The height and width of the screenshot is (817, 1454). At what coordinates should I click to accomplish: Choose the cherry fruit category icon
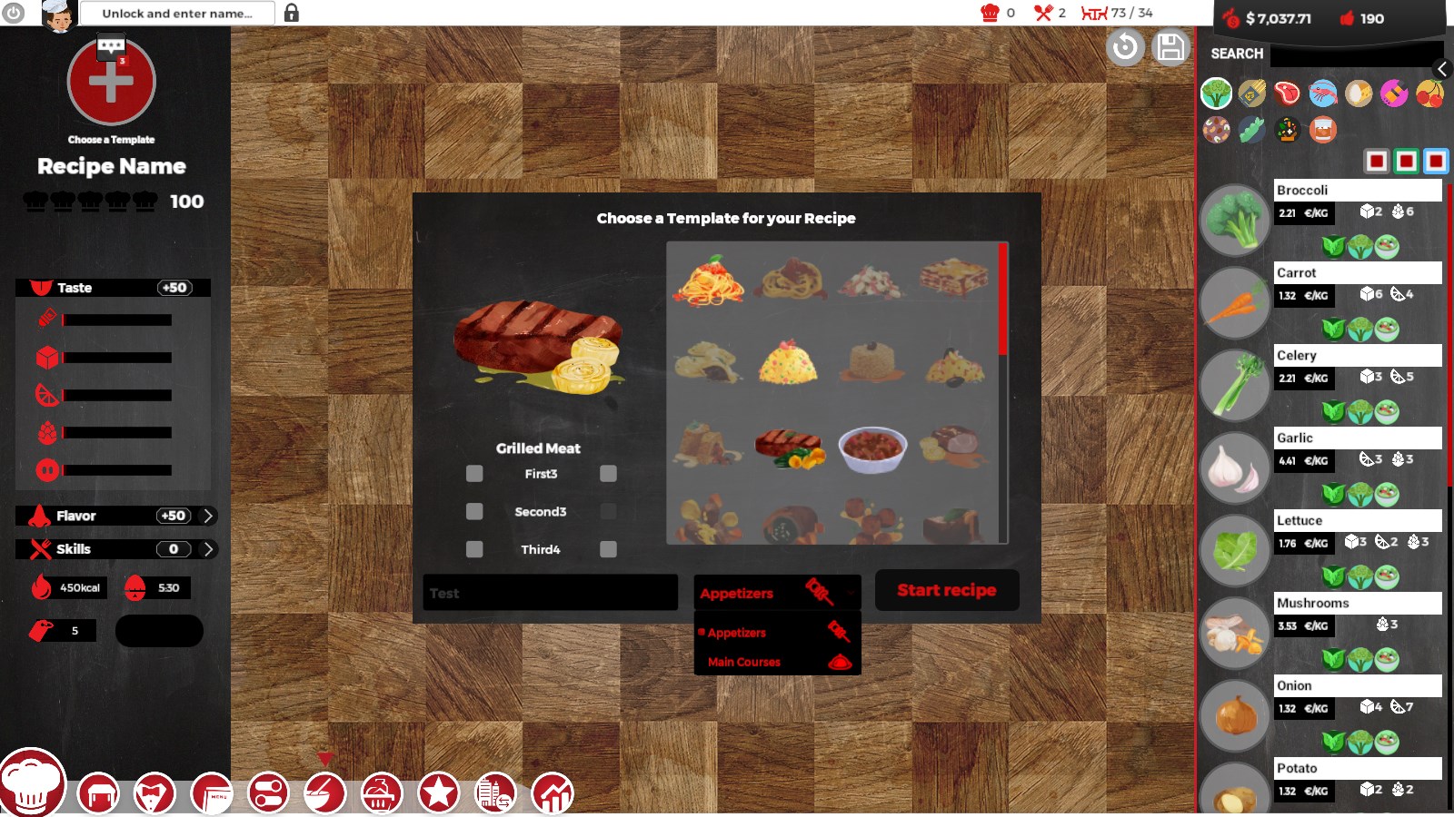pos(1429,94)
